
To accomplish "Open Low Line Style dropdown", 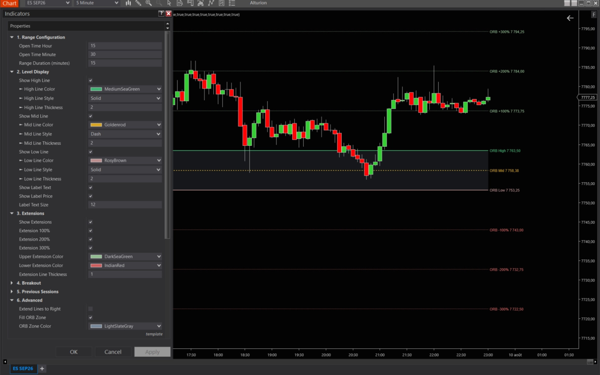I will click(x=125, y=169).
